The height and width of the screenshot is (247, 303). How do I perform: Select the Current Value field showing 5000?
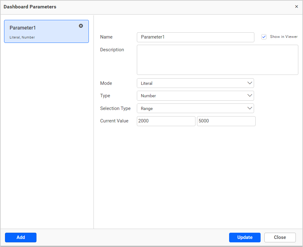tap(226, 121)
